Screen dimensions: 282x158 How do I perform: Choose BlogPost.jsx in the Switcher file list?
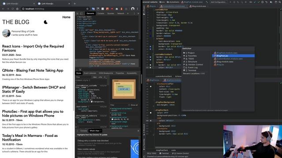(233, 56)
